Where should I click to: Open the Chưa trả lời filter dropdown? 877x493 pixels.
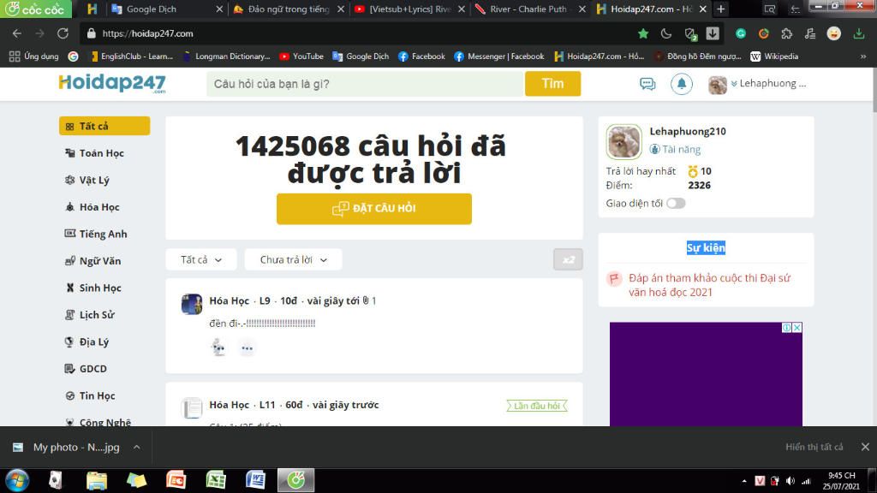tap(292, 259)
